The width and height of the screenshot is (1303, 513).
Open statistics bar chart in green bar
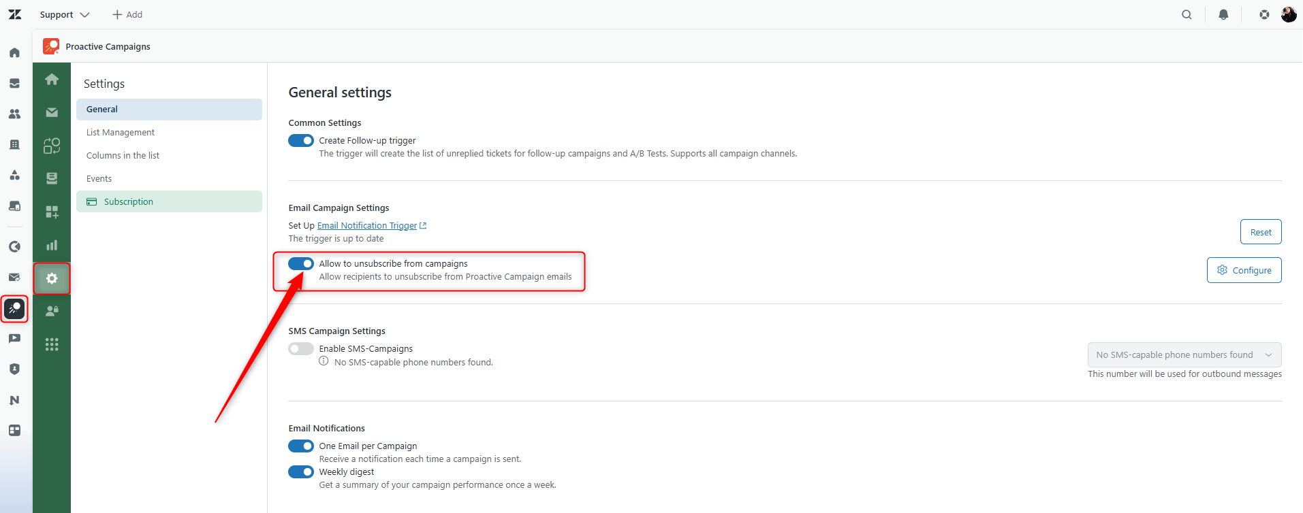52,245
